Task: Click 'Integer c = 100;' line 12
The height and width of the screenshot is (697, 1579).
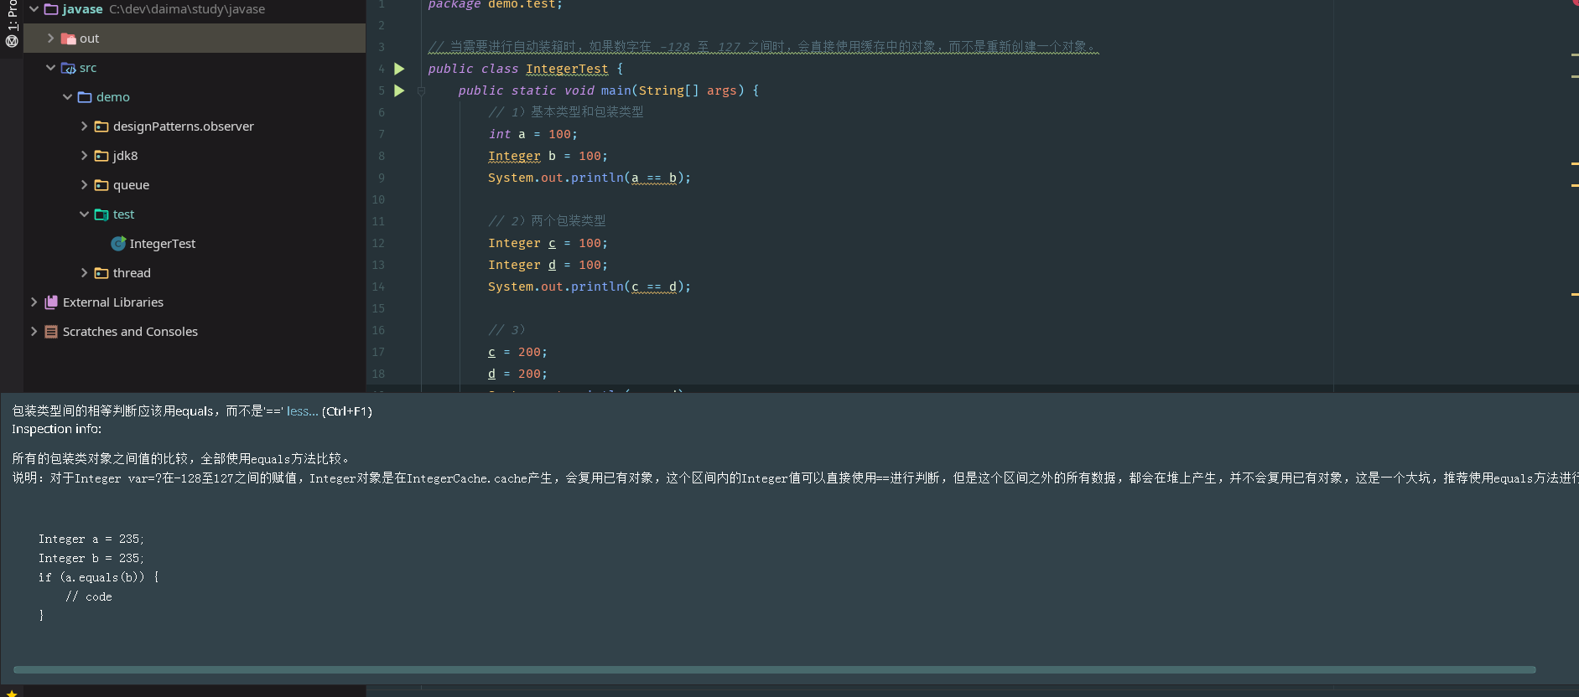Action: tap(548, 244)
